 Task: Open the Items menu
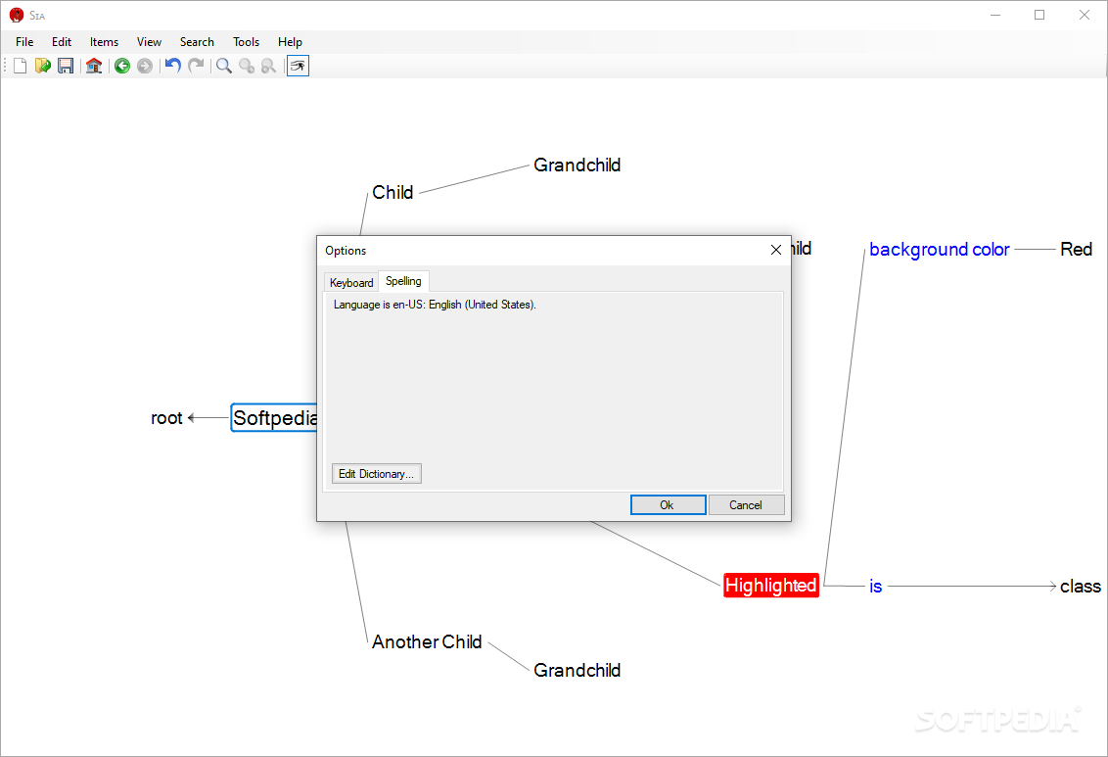104,42
